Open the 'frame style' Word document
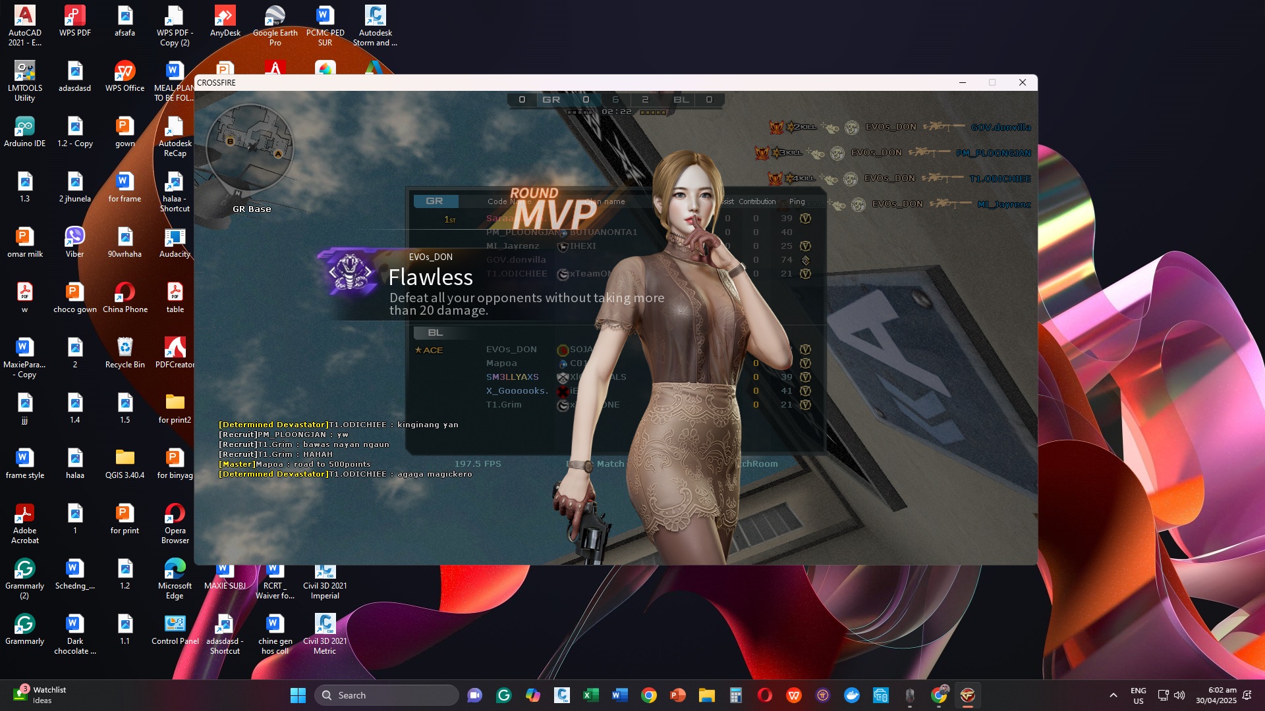The image size is (1265, 711). pyautogui.click(x=25, y=463)
